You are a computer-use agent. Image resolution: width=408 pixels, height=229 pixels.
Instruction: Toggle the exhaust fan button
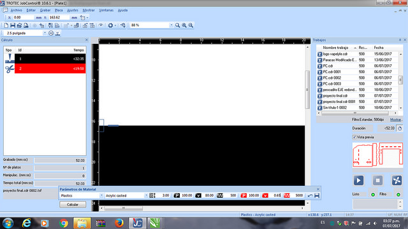(397, 181)
